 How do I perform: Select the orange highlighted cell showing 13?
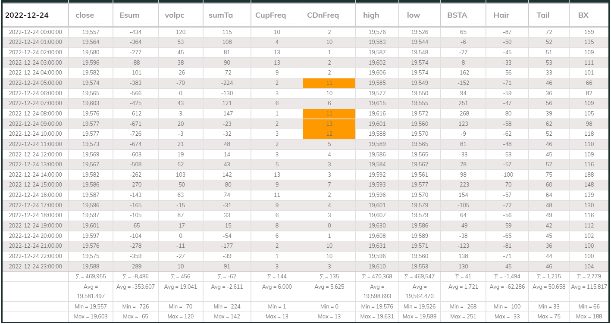tap(329, 124)
